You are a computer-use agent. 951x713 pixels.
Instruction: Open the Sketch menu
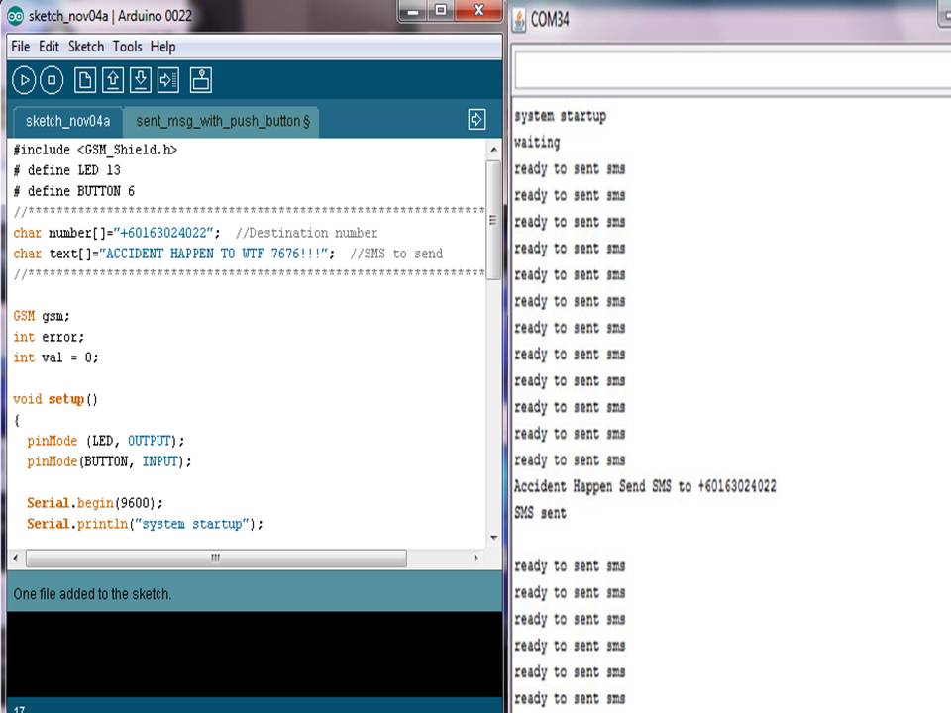(x=86, y=47)
